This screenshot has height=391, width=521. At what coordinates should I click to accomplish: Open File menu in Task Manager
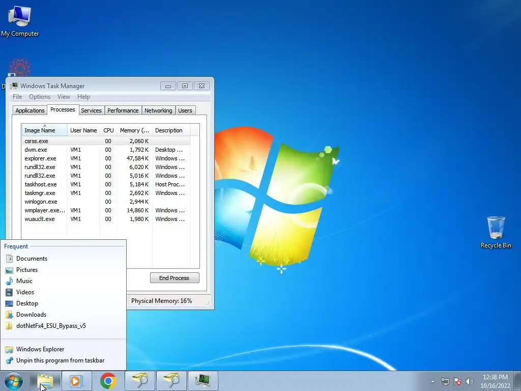tap(17, 97)
